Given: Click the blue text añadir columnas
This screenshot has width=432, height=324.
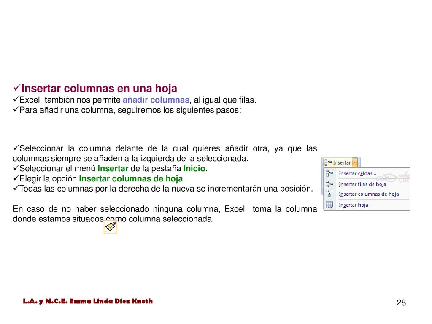Looking at the screenshot, I should tap(156, 100).
